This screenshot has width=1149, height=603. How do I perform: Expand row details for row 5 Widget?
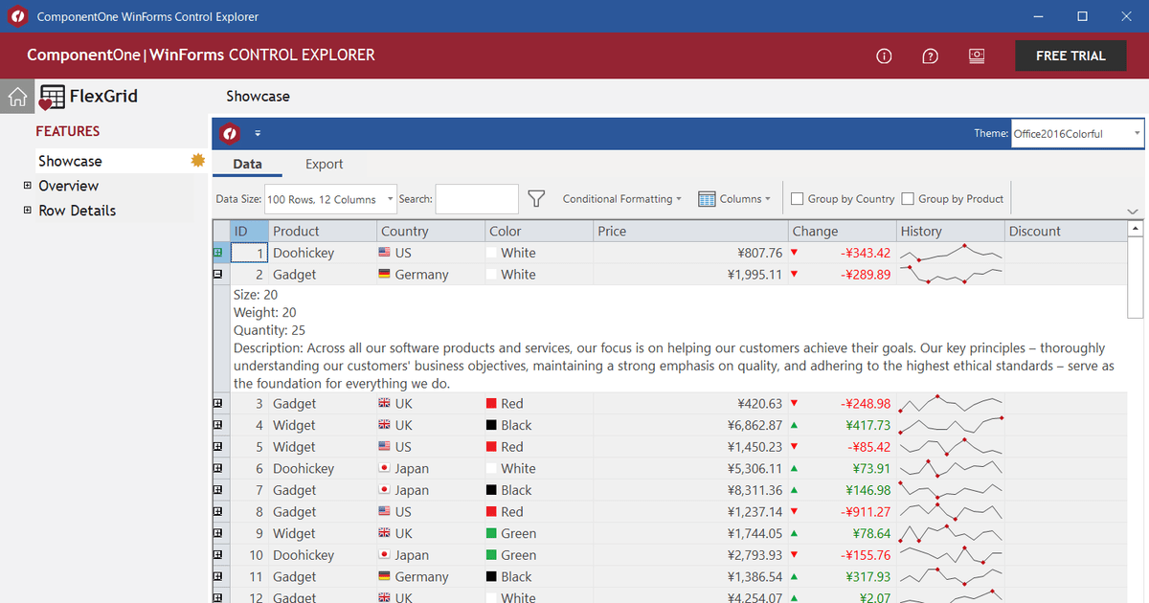(x=217, y=447)
